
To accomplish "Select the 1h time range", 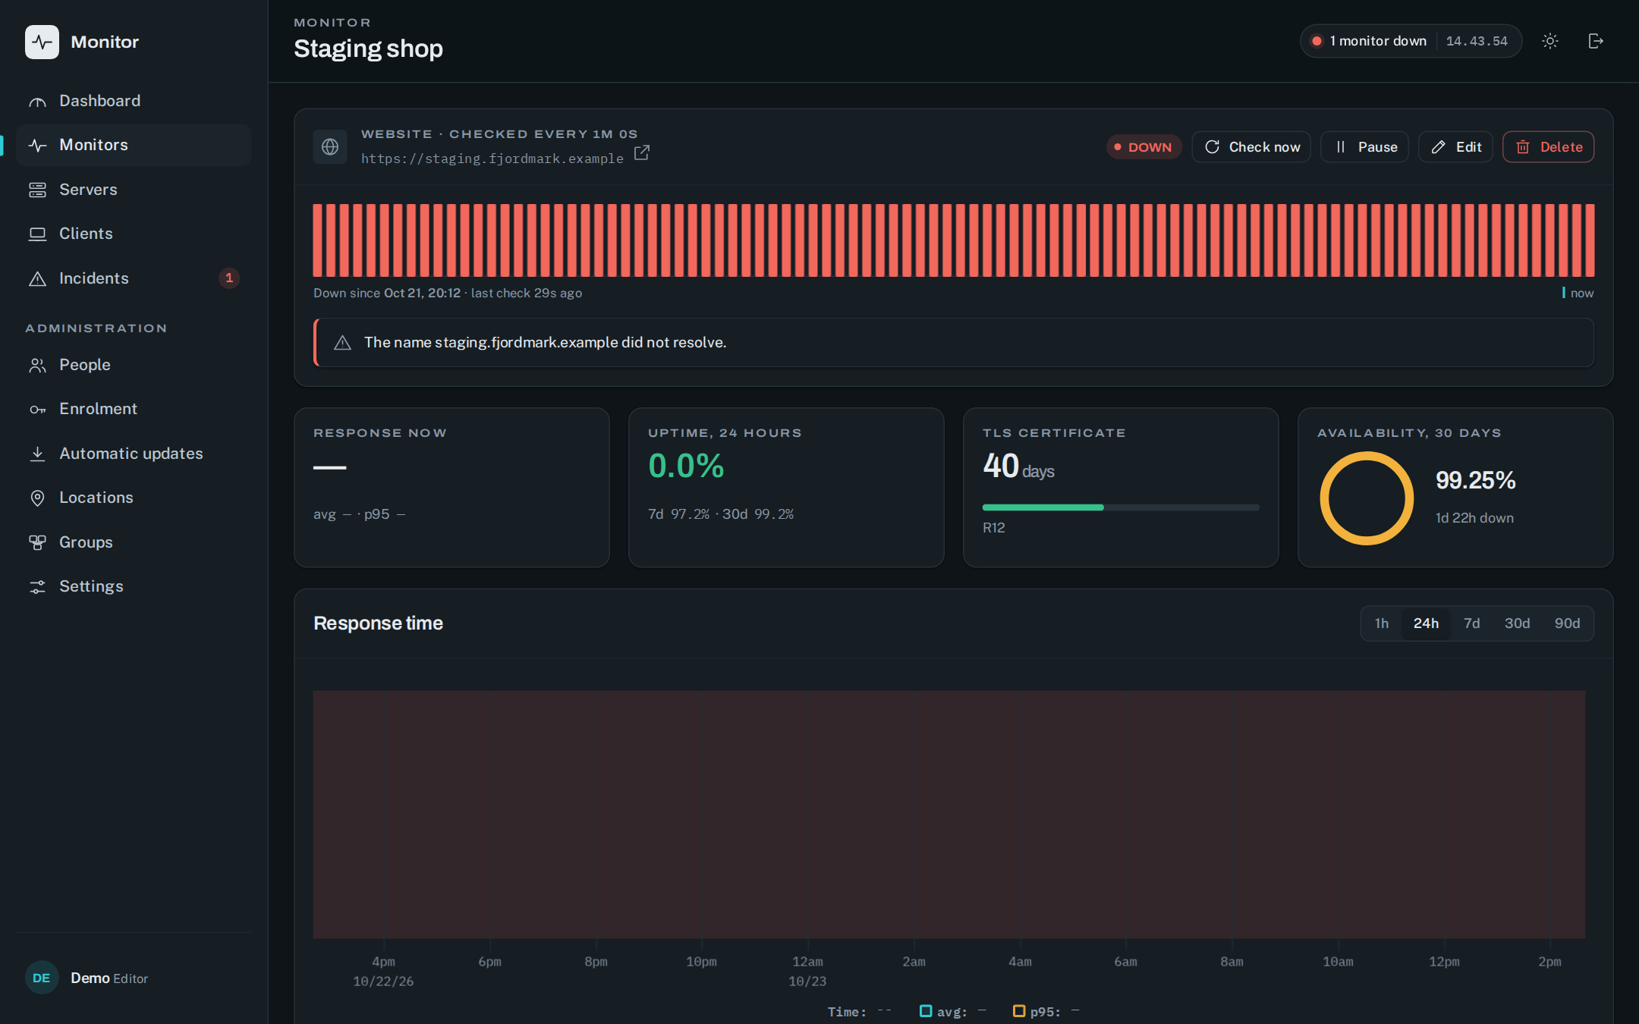I will click(1382, 624).
